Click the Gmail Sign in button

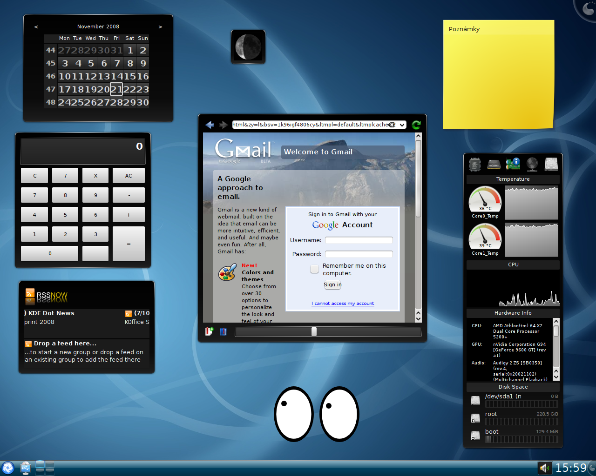click(x=332, y=284)
